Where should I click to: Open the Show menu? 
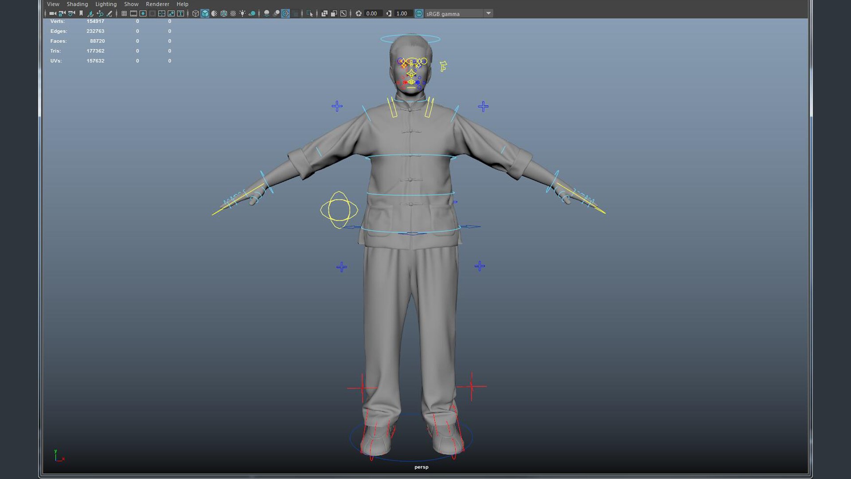point(131,4)
